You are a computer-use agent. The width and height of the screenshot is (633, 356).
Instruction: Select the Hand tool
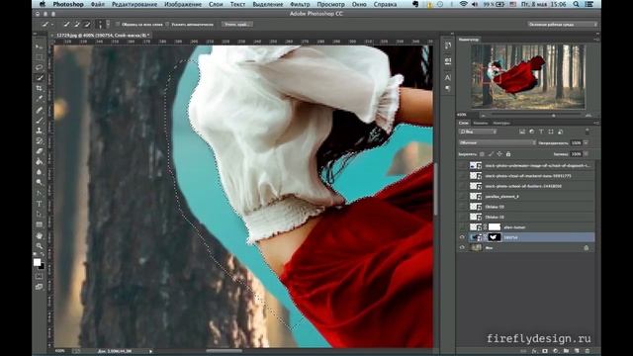[40, 235]
